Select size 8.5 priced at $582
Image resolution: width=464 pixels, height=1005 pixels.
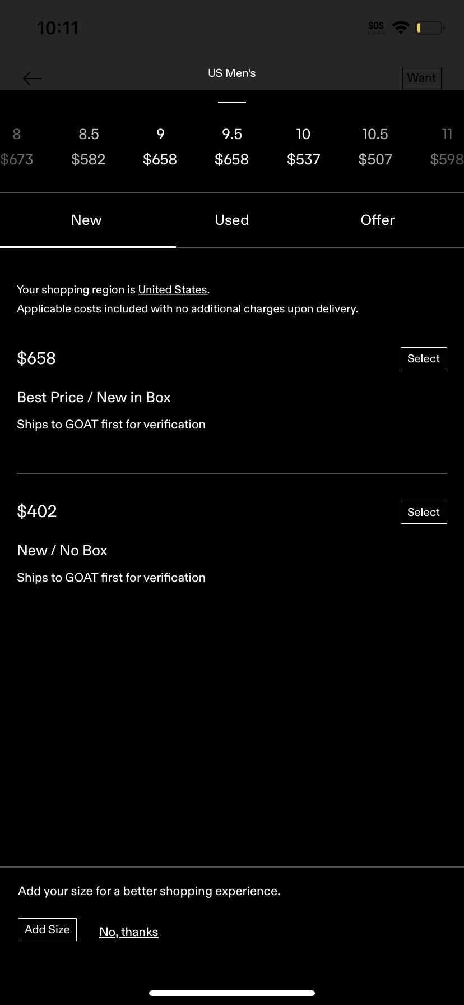tap(89, 147)
